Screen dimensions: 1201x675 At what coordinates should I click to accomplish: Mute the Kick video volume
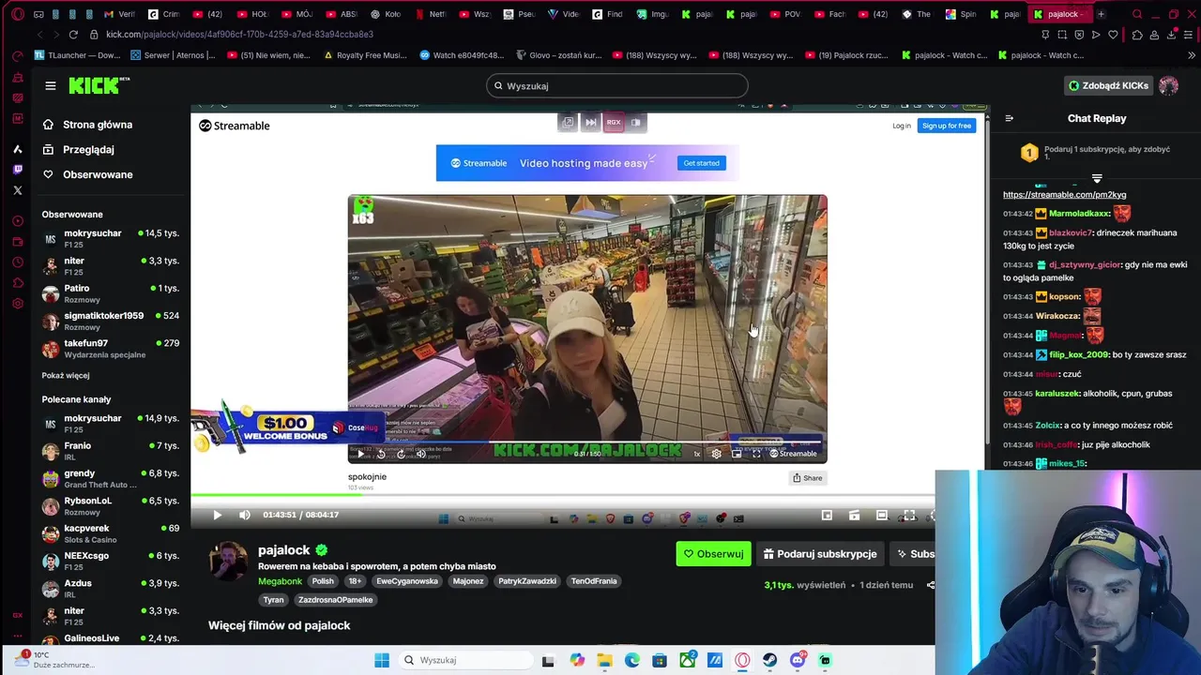244,515
